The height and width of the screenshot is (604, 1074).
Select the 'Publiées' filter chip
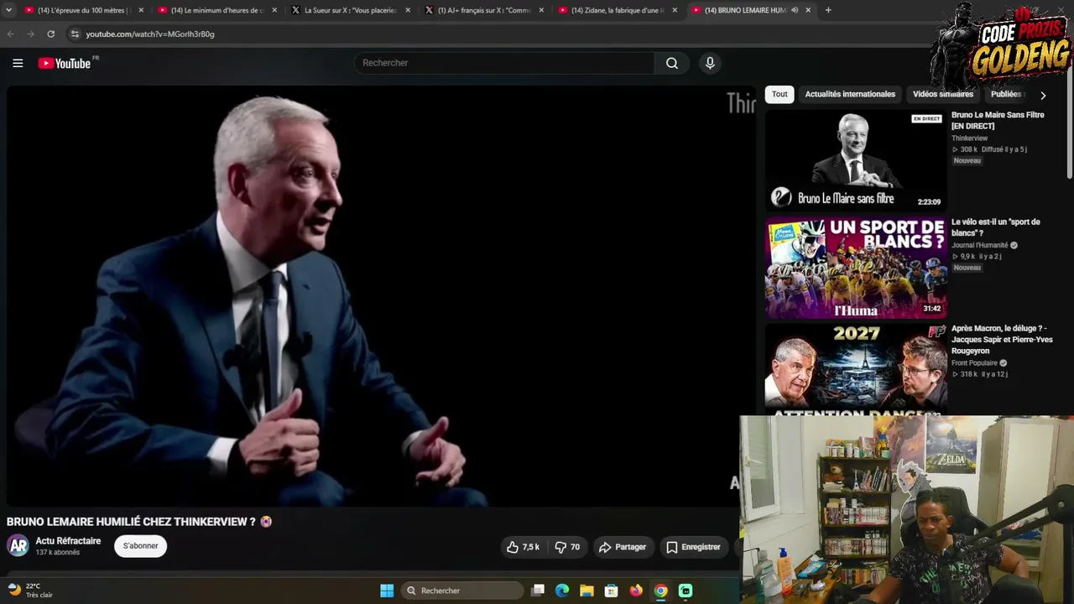tap(1005, 94)
